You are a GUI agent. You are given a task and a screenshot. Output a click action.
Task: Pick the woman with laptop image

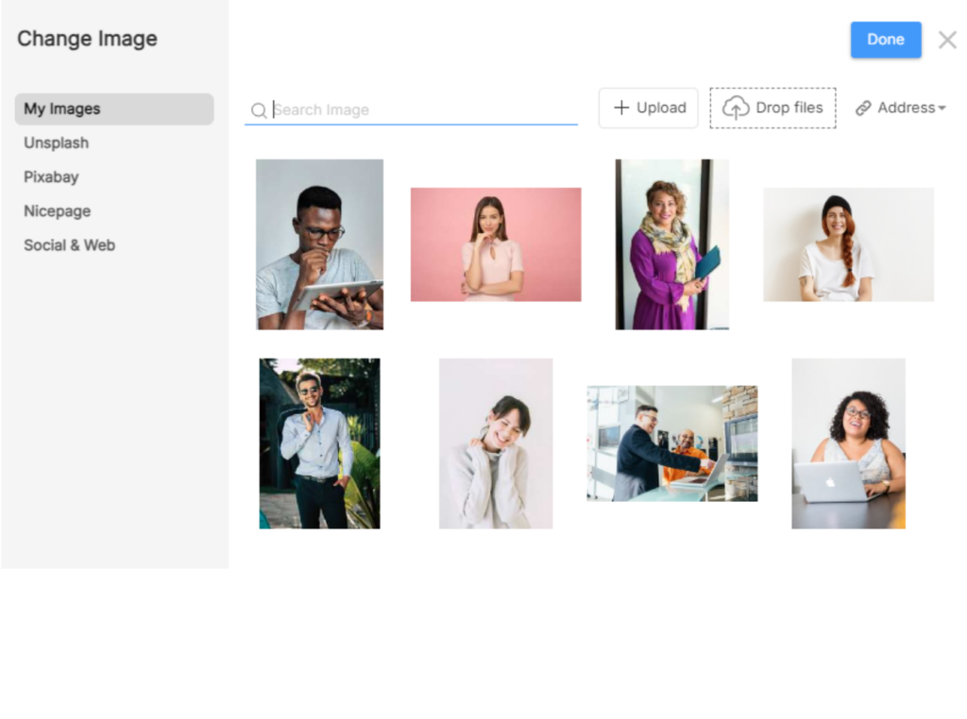(x=848, y=443)
